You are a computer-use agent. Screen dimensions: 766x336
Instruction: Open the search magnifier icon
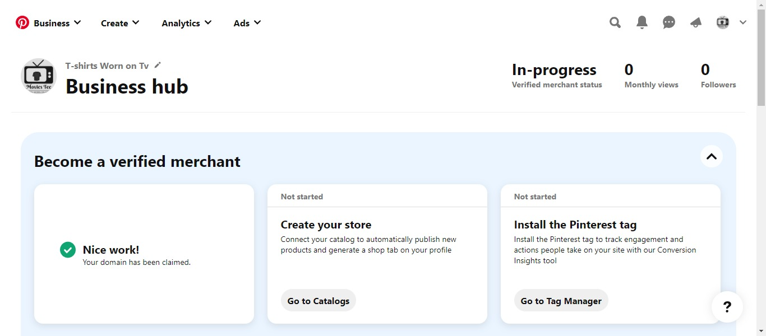tap(615, 23)
